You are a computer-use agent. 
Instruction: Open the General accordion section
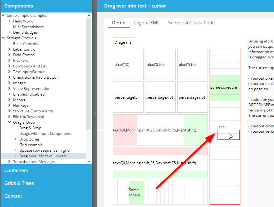pos(13,196)
